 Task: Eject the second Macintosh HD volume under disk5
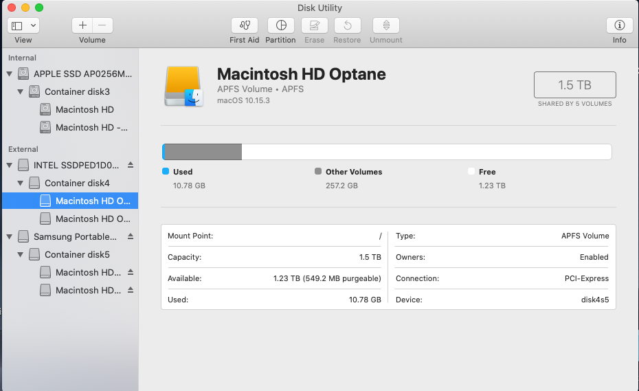131,290
